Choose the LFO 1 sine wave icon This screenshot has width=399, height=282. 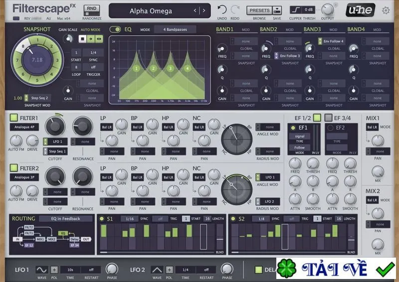click(x=42, y=270)
